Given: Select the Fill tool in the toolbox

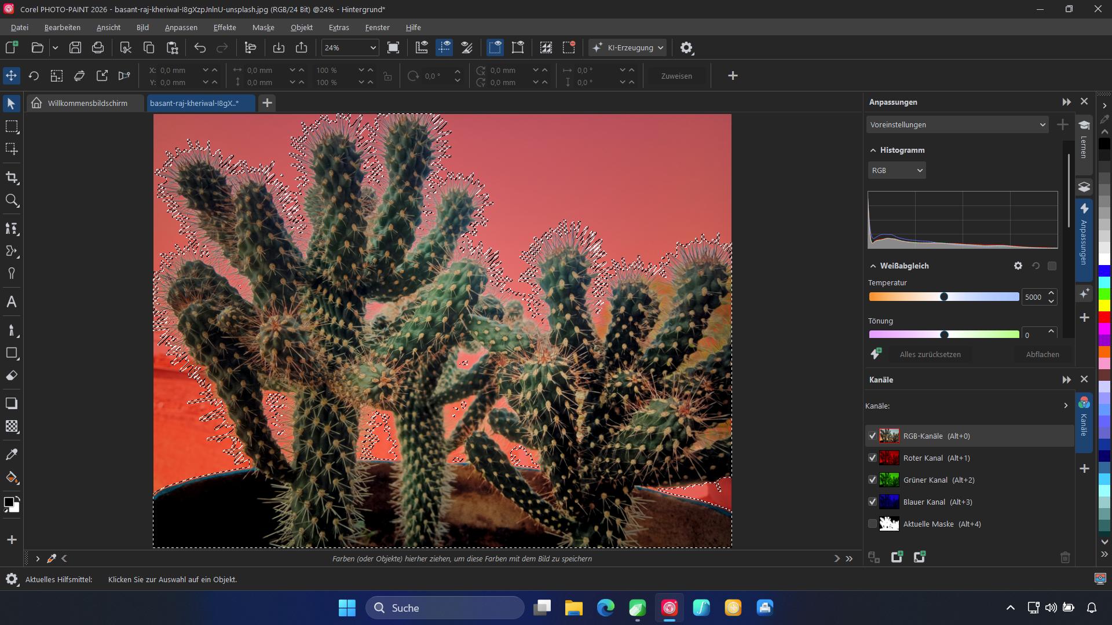Looking at the screenshot, I should point(12,477).
